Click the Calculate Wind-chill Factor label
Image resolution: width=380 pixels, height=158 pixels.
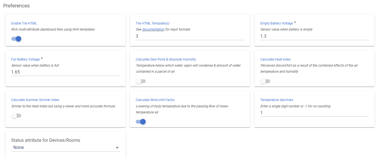coord(155,100)
